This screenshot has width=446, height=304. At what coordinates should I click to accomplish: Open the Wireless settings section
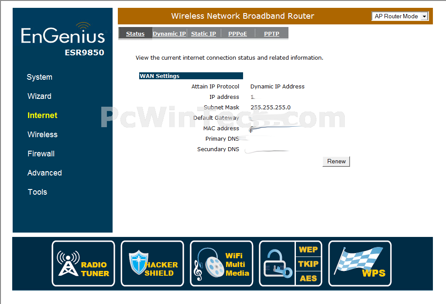click(x=42, y=135)
